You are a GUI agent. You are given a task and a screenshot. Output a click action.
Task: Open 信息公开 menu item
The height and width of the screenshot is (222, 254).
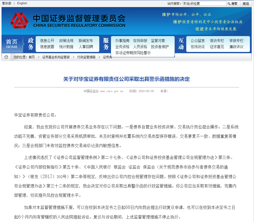(47, 41)
